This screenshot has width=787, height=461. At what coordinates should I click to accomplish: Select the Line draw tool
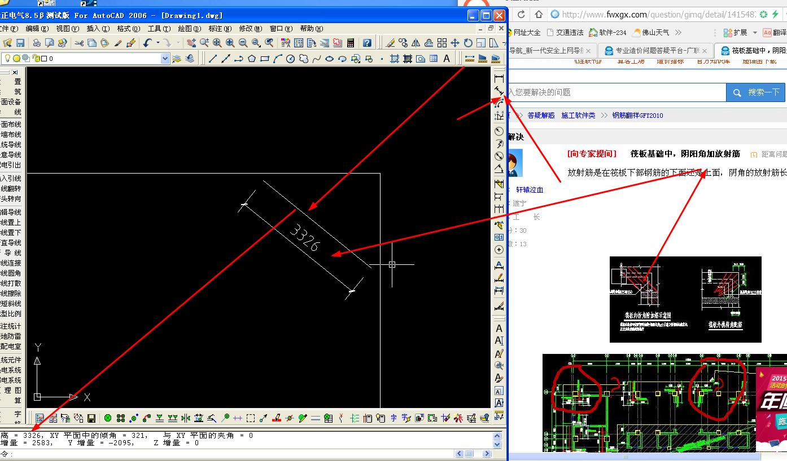coord(213,58)
